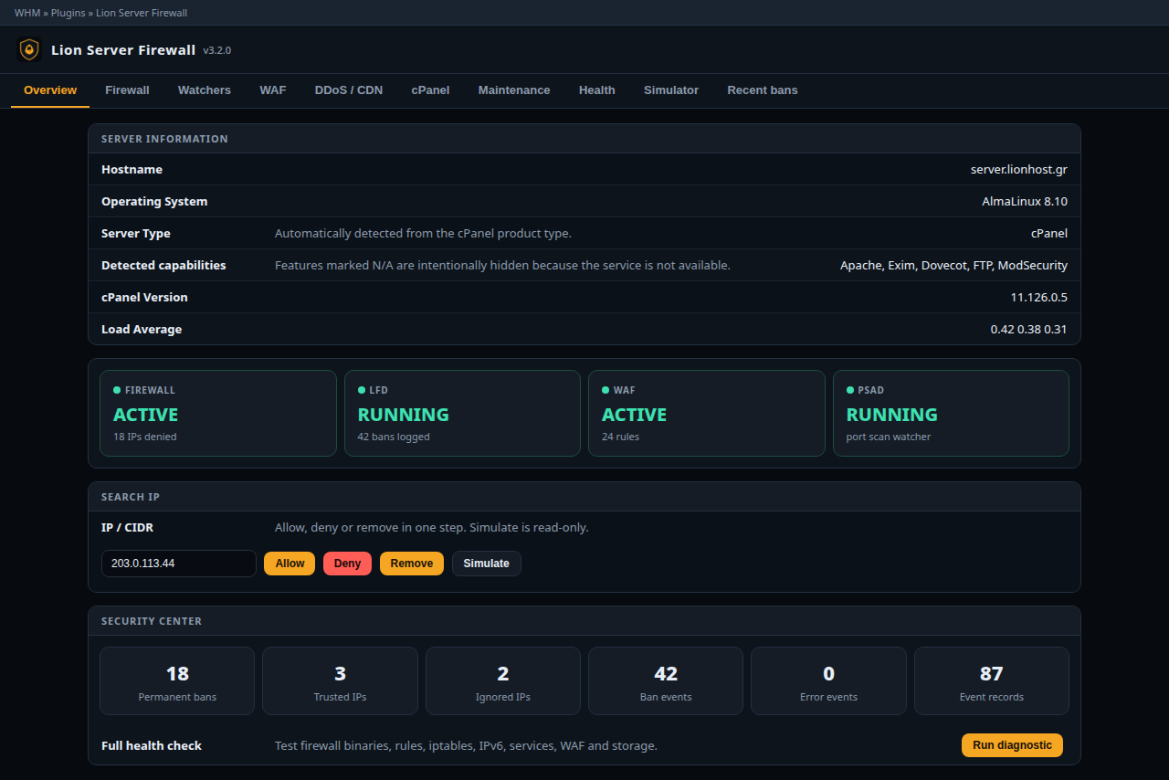Open the LFD RUNNING status card
Viewport: 1169px width, 780px height.
pyautogui.click(x=462, y=413)
